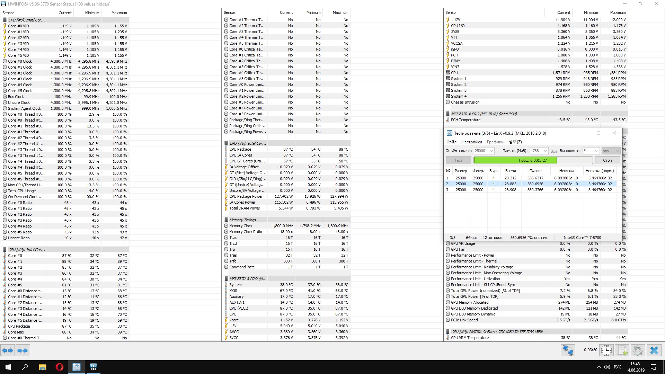Start logging with the sheet-plus icon

622,350
